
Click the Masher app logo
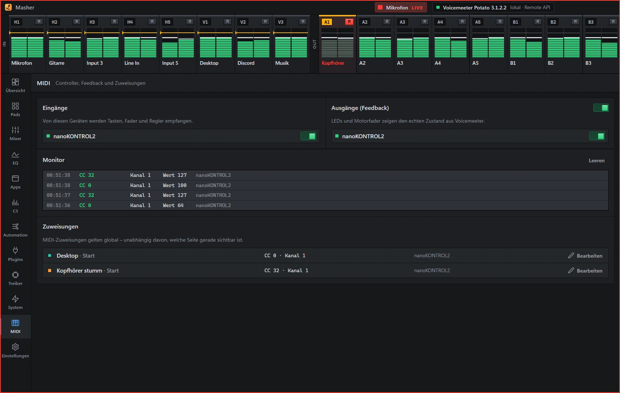point(8,7)
